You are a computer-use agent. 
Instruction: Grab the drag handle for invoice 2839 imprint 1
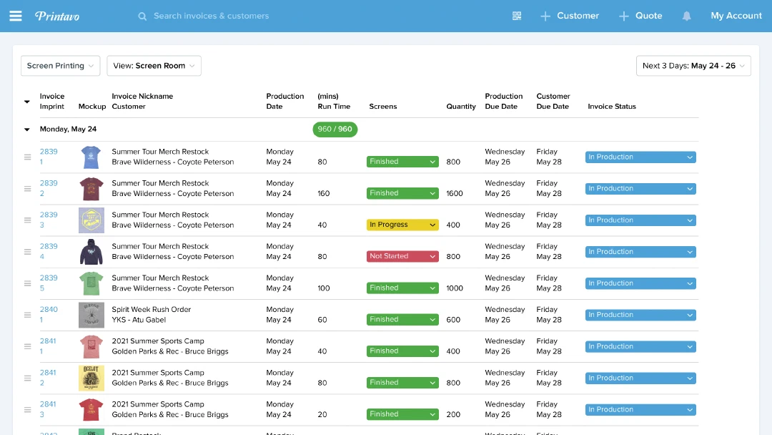(x=28, y=157)
